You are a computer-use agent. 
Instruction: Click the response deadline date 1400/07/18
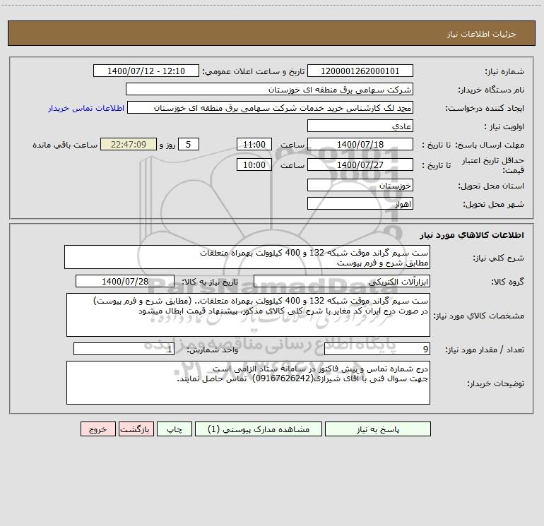(x=360, y=144)
